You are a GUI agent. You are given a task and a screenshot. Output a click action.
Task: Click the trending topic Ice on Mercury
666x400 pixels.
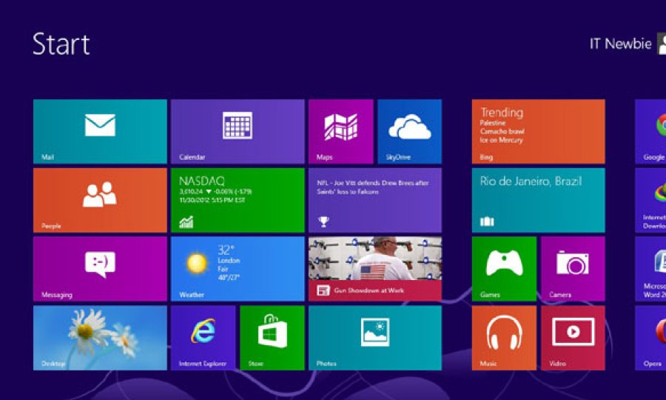(x=501, y=140)
